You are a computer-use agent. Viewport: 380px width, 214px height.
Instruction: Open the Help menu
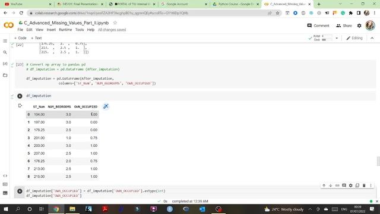pos(91,30)
